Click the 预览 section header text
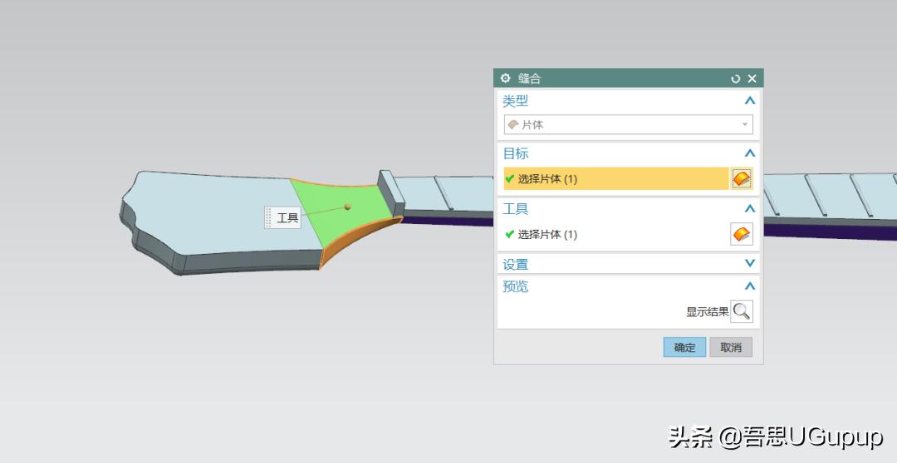Screen dimensions: 897x463 tap(516, 286)
